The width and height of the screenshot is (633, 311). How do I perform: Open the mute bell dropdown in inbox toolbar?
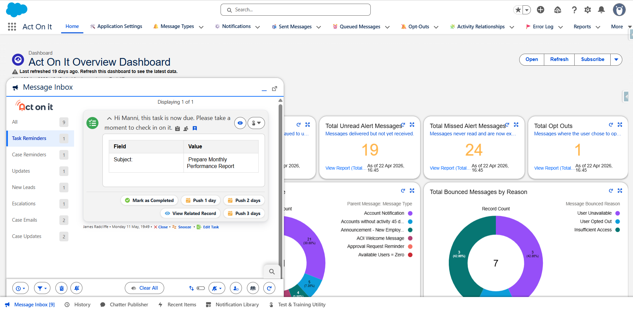click(x=217, y=288)
